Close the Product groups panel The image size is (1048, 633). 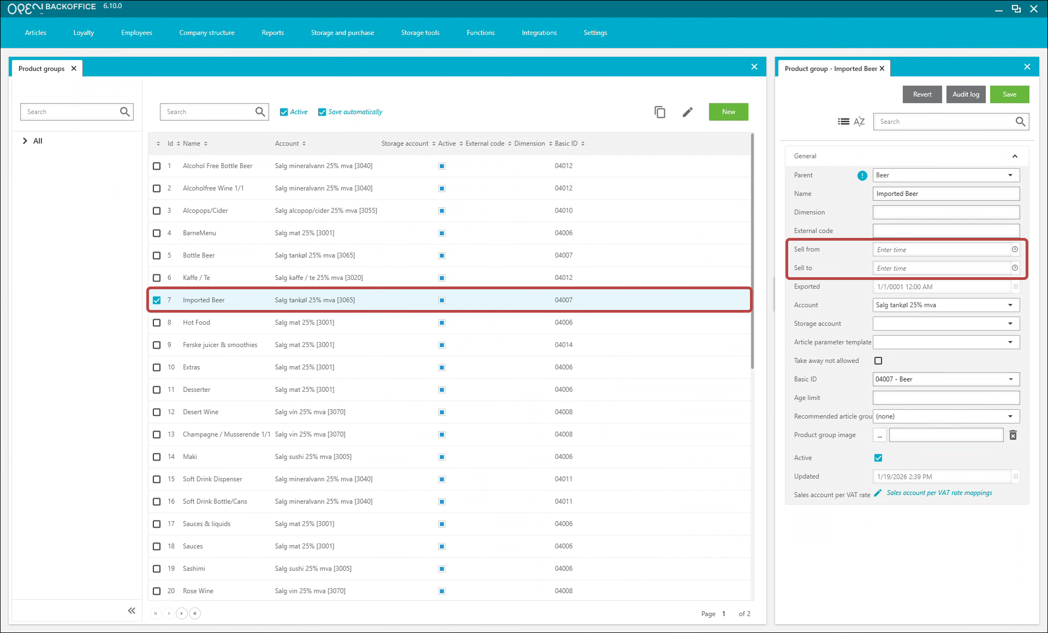(x=754, y=67)
